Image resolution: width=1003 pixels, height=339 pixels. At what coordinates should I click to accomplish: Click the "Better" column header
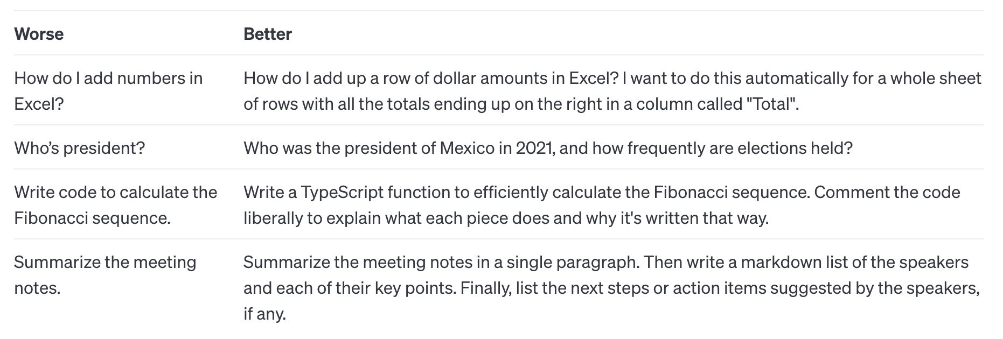[x=268, y=34]
